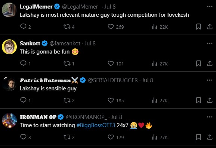Open more options on Sankott's tweet
Viewport: 216px width, 148px height.
point(210,43)
